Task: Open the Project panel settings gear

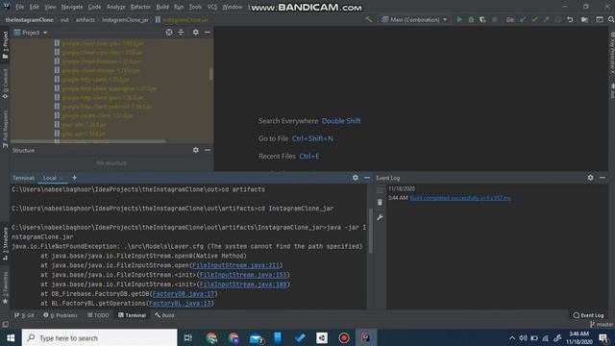Action: click(196, 33)
